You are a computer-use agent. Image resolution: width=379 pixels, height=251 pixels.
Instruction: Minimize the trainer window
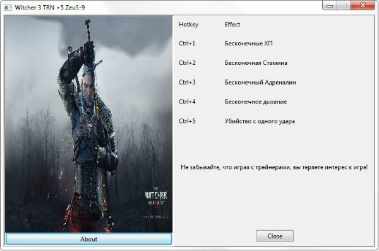pyautogui.click(x=330, y=6)
